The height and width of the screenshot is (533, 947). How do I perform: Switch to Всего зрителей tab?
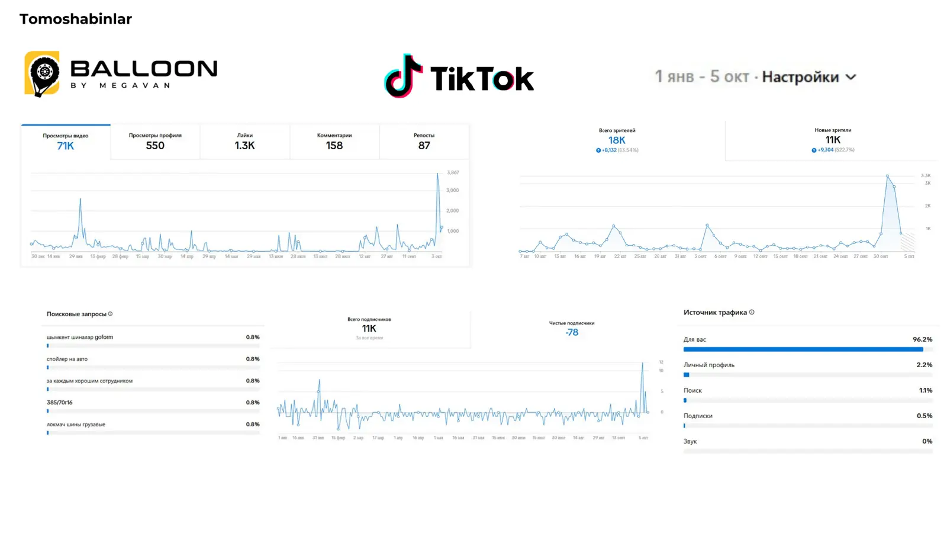pyautogui.click(x=617, y=140)
